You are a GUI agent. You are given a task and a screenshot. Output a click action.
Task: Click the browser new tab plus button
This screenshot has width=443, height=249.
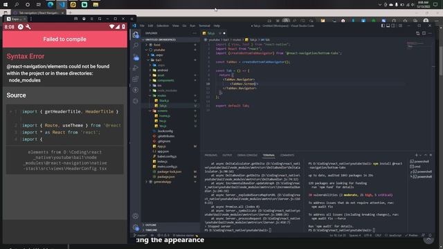71,12
